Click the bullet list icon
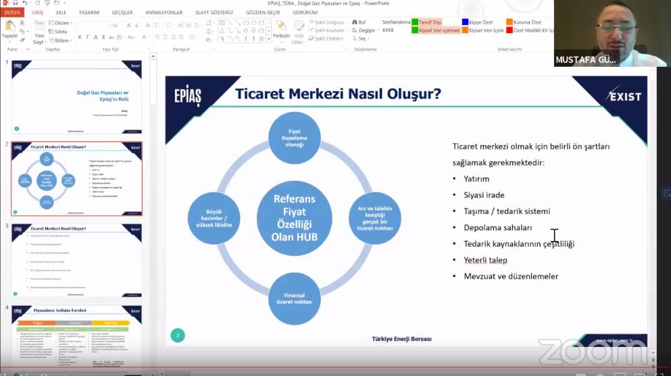The width and height of the screenshot is (671, 376). (158, 25)
